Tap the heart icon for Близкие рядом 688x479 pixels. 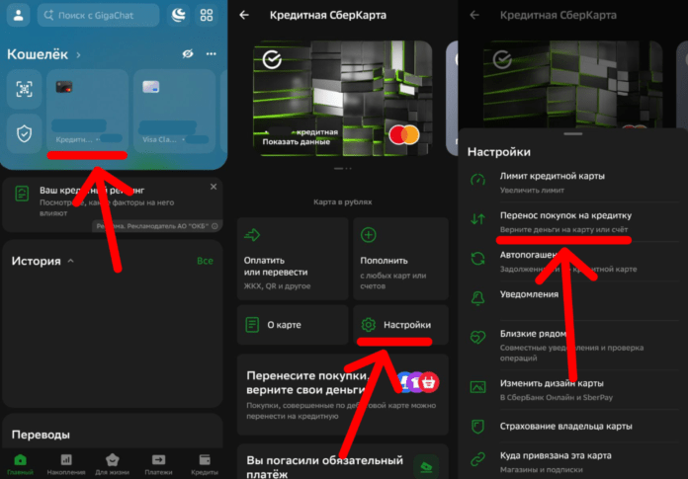477,337
